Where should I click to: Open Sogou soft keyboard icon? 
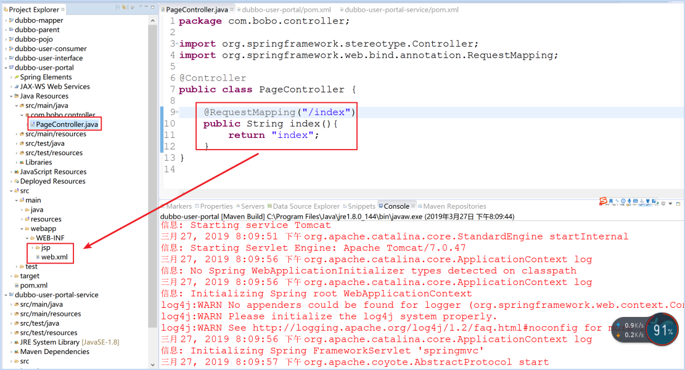pyautogui.click(x=635, y=201)
